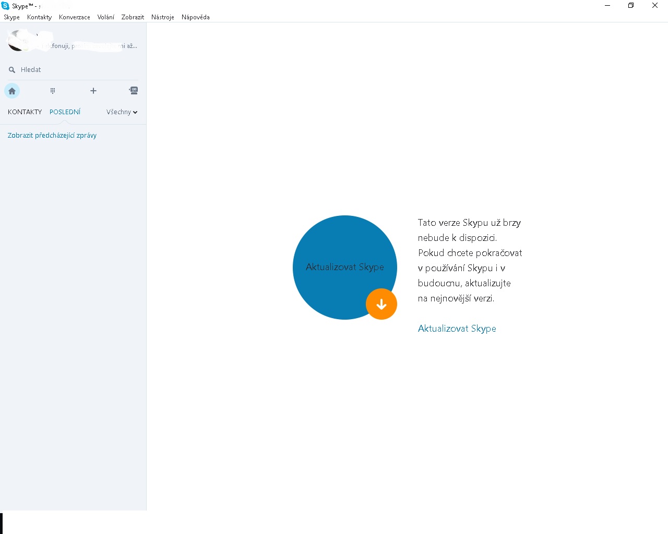Click the Zobrazit předcházející zprávy link
The height and width of the screenshot is (534, 668).
coord(52,136)
